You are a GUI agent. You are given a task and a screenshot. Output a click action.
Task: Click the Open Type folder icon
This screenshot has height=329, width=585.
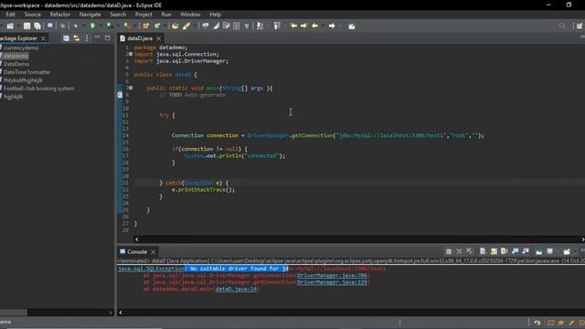click(x=175, y=26)
